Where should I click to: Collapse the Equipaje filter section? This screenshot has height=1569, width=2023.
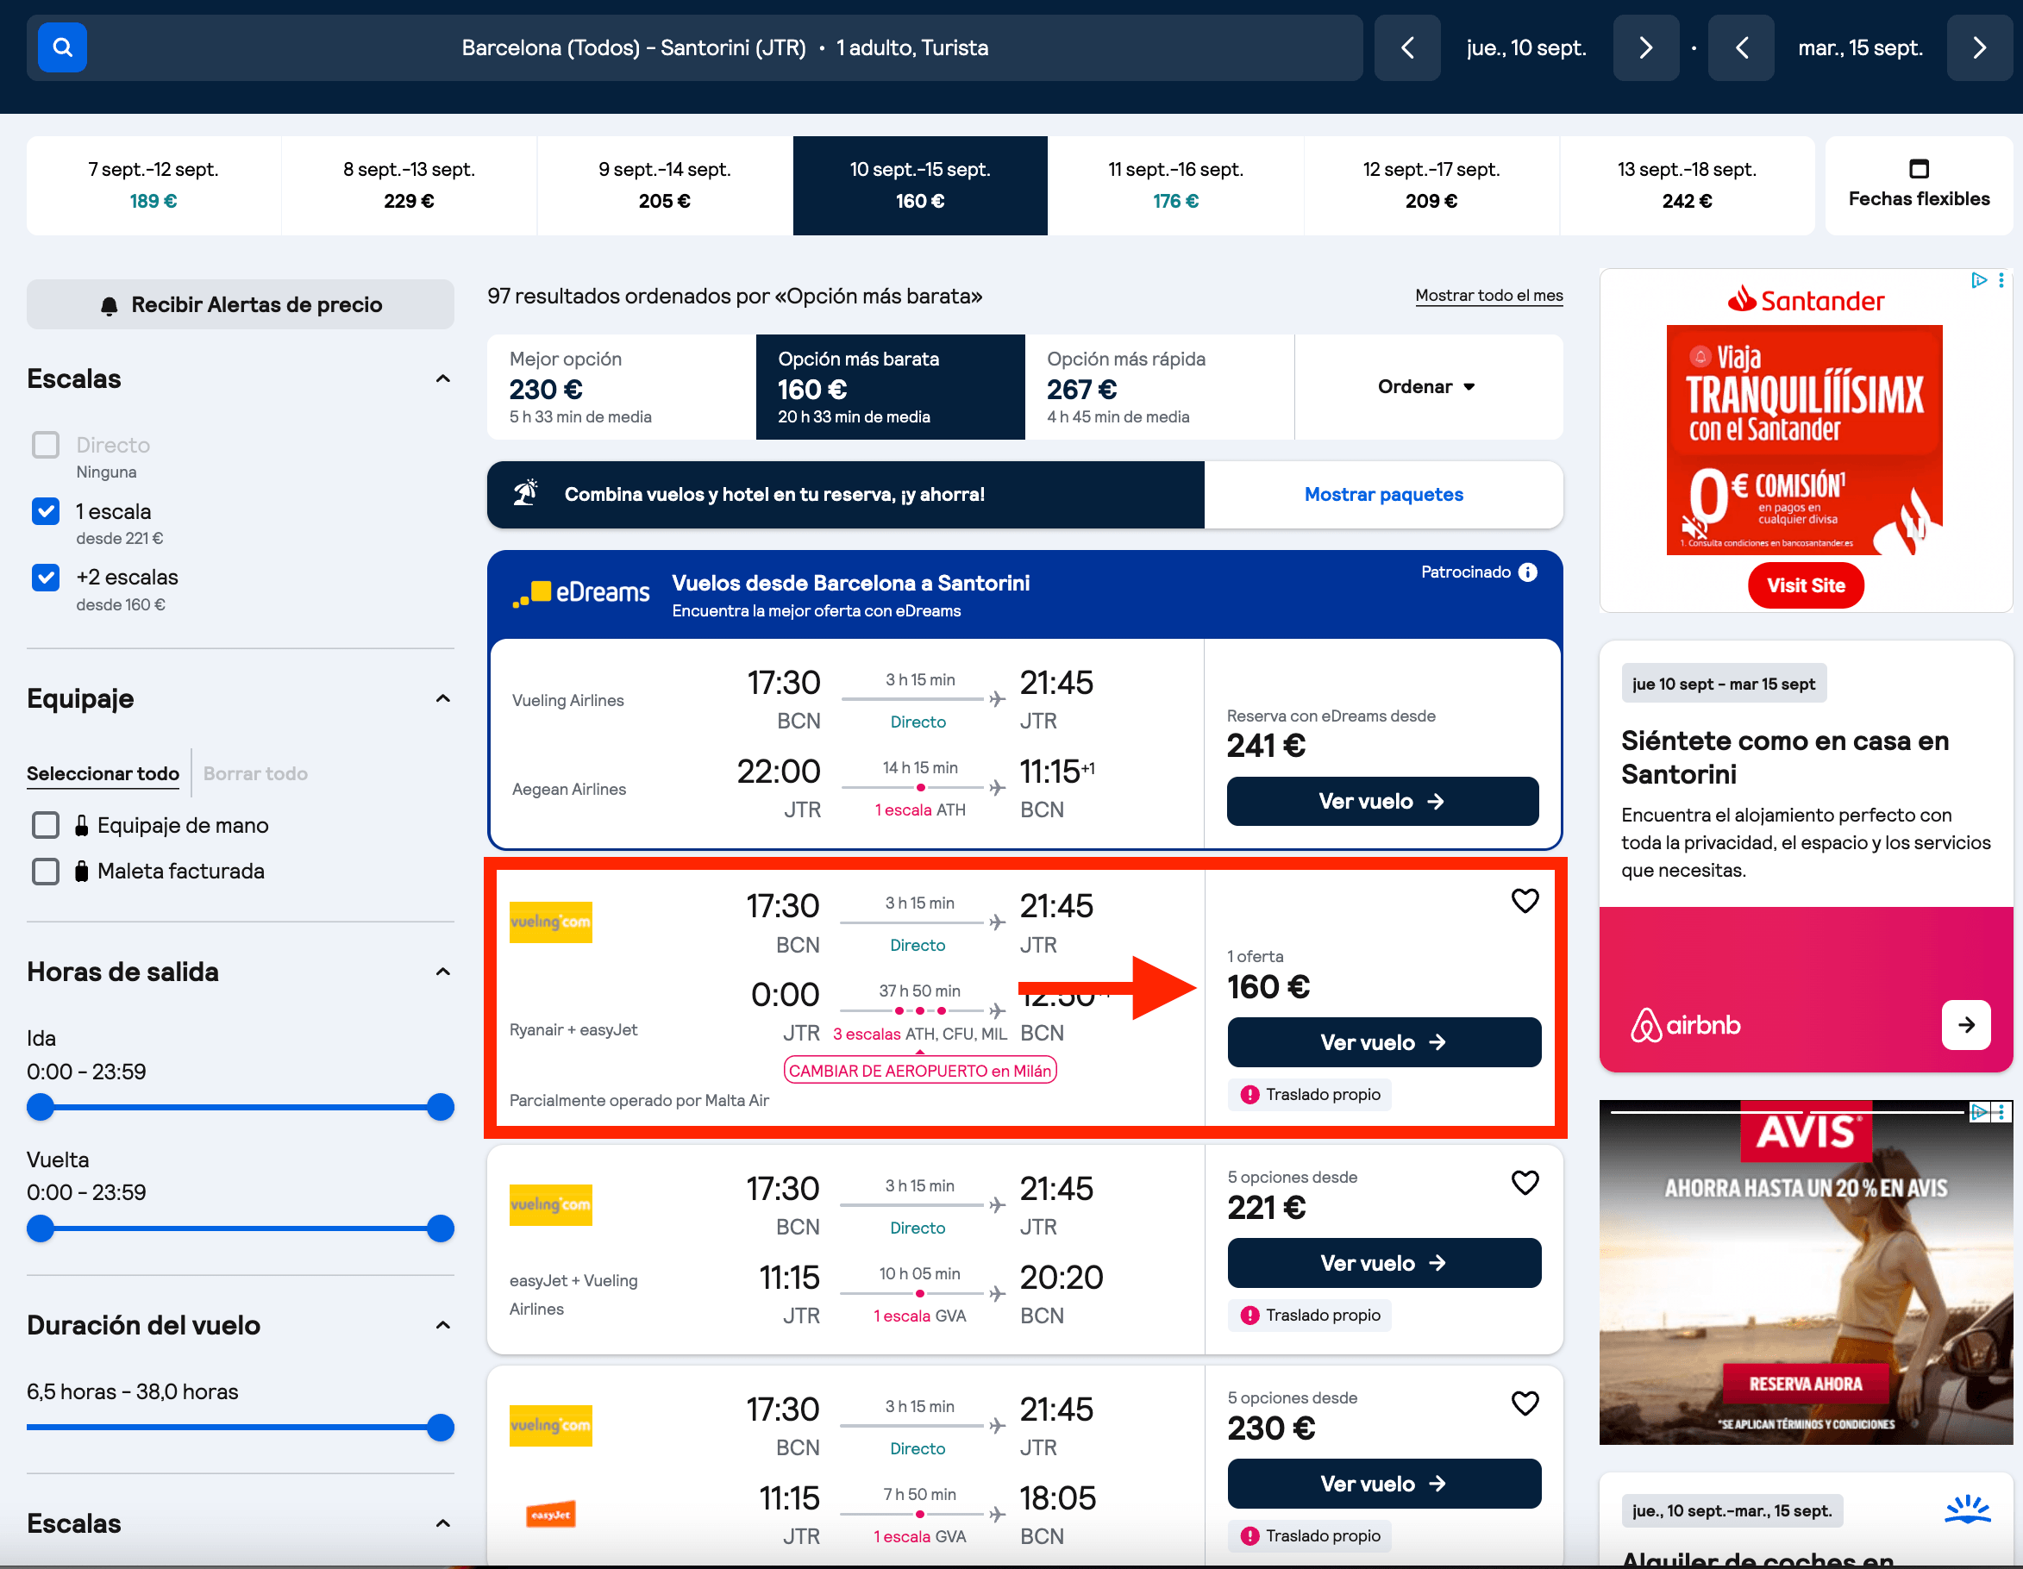pyautogui.click(x=442, y=697)
